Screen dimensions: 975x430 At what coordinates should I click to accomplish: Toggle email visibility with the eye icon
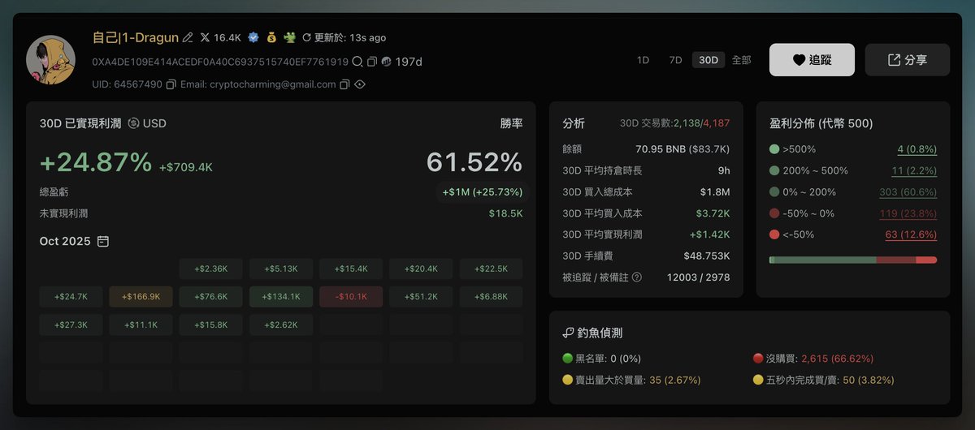tap(360, 84)
